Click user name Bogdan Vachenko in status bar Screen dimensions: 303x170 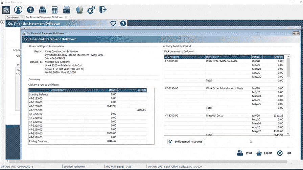[x=74, y=167]
